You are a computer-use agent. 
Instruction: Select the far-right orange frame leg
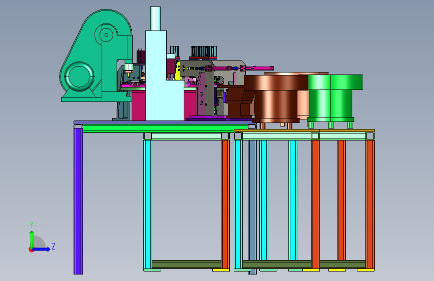pyautogui.click(x=370, y=204)
